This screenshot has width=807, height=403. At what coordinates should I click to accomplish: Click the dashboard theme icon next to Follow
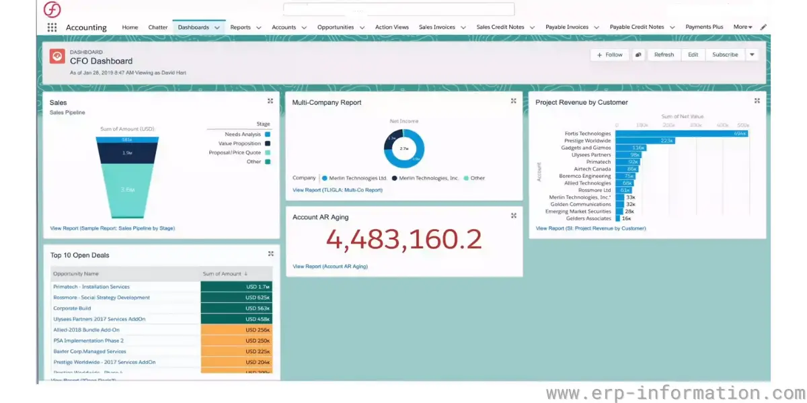(638, 55)
